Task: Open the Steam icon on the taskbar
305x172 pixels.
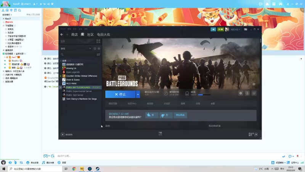Action: [98, 169]
